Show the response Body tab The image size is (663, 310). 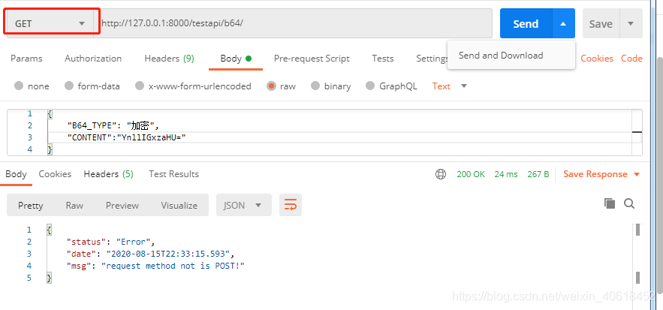[x=16, y=174]
